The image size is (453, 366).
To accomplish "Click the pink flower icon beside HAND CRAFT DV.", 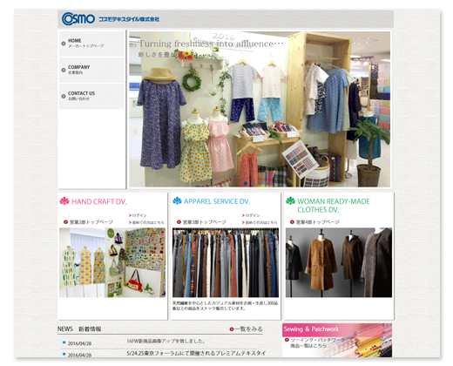I will [x=64, y=201].
